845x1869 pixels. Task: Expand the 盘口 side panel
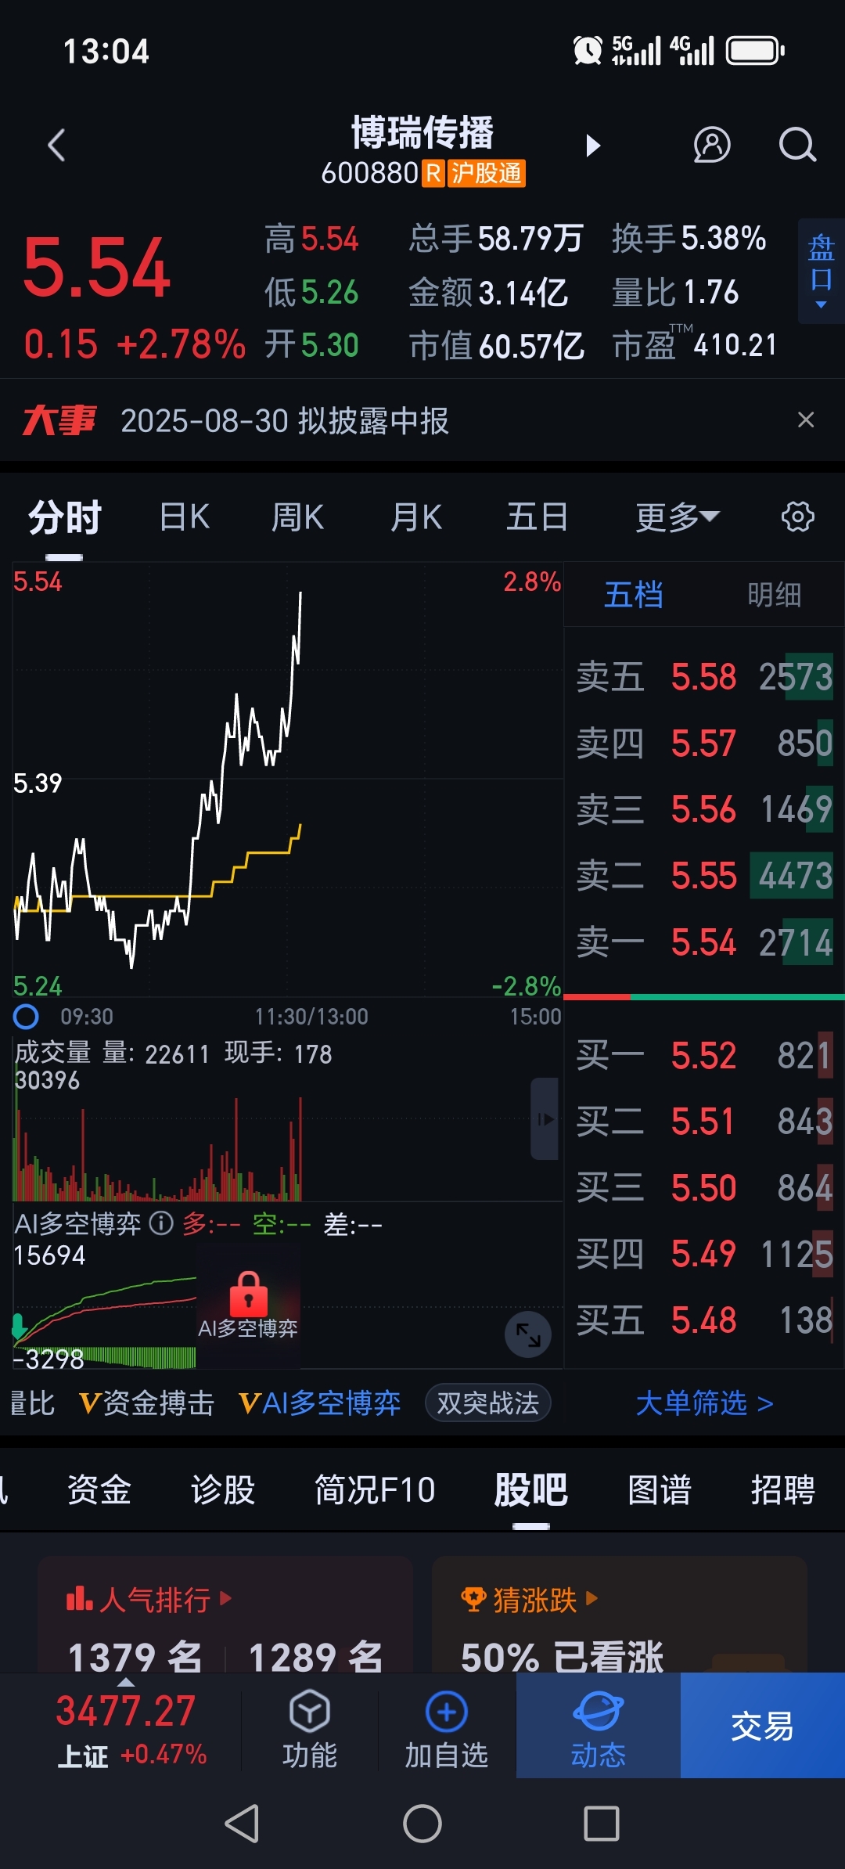(x=821, y=272)
